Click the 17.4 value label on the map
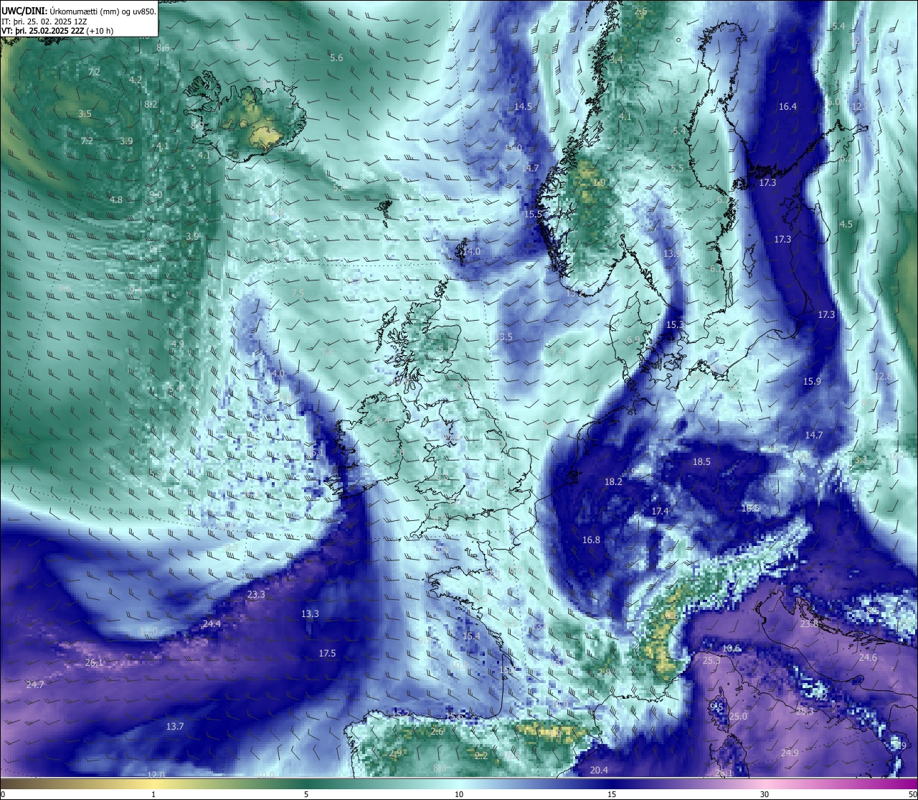Image resolution: width=918 pixels, height=800 pixels. click(660, 511)
